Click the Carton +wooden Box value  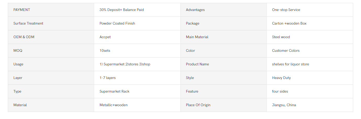[289, 24]
